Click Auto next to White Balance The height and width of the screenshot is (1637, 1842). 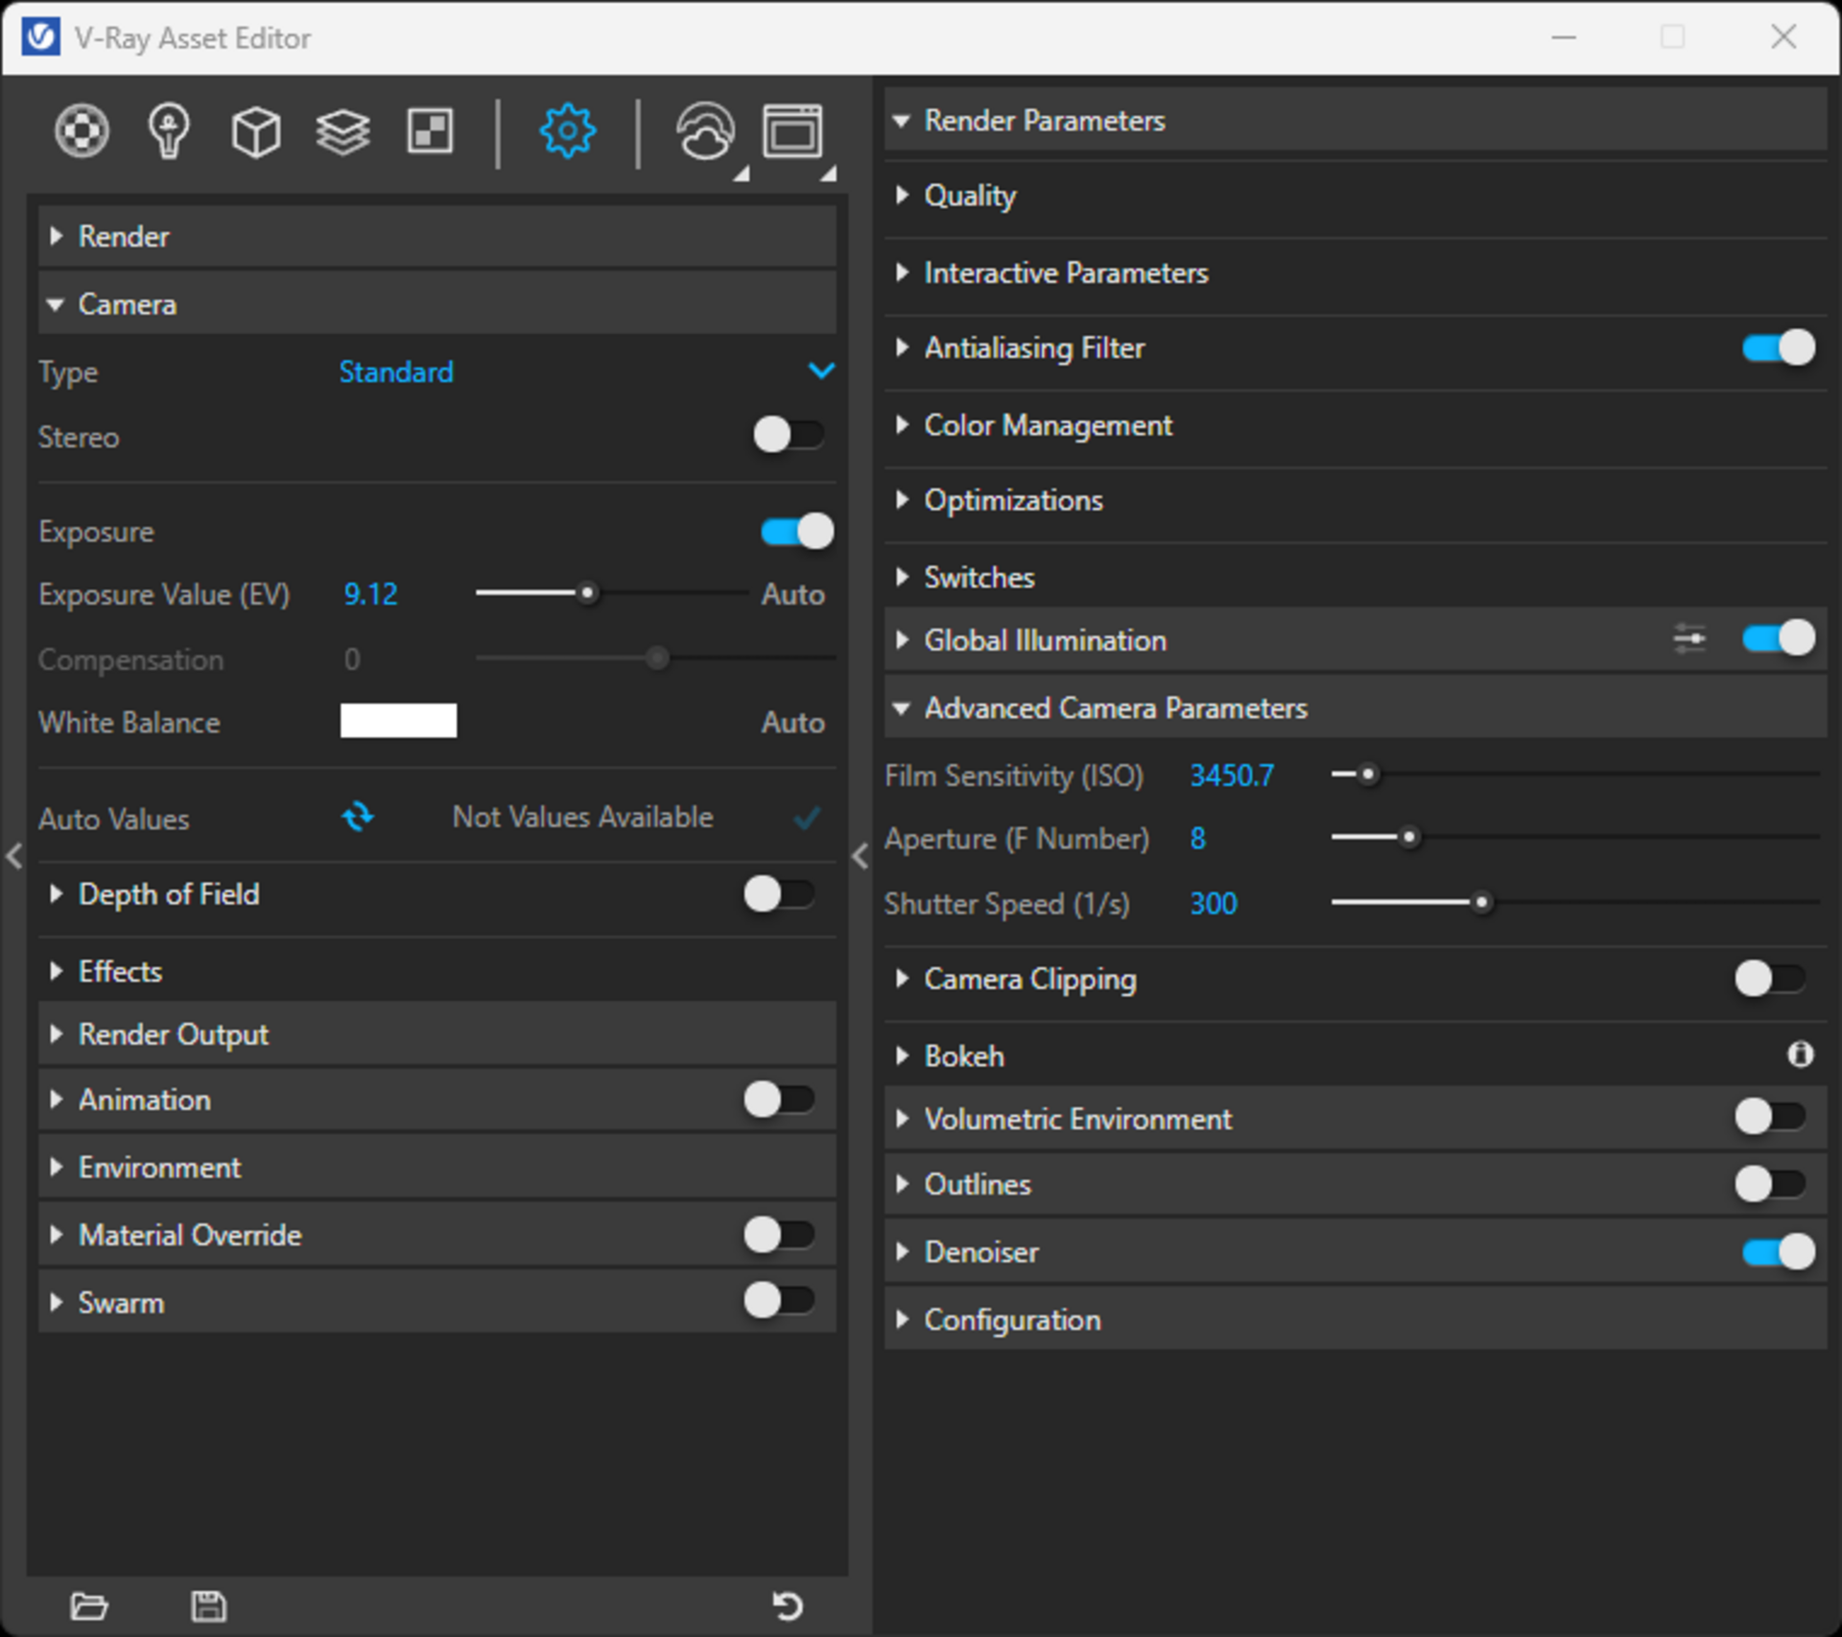coord(793,722)
